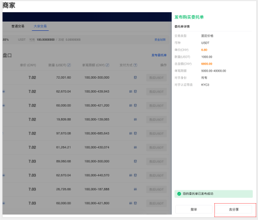Click the green check icon in success message
258x220 pixels.
(179, 194)
